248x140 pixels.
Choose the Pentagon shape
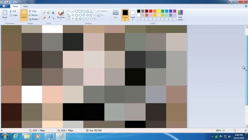click(x=77, y=15)
